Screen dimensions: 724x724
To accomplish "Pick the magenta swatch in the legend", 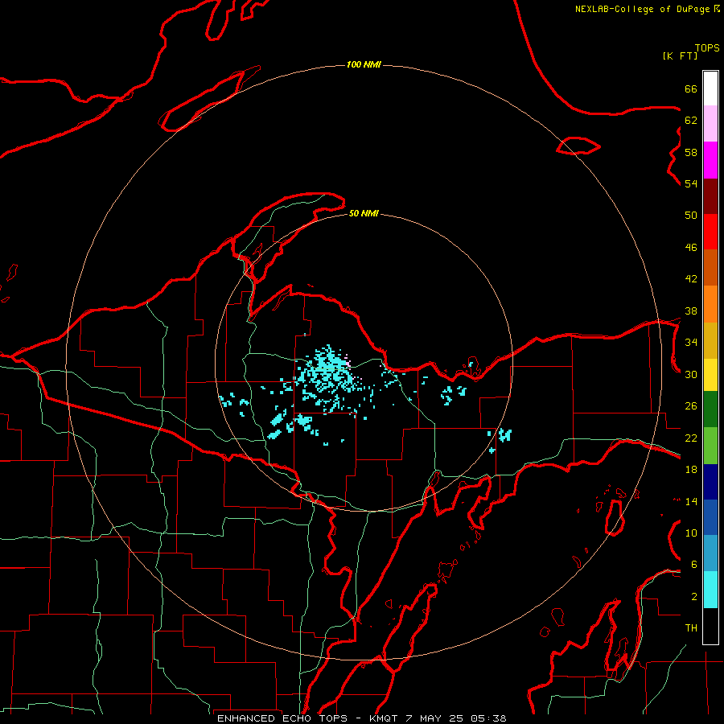I will tap(710, 160).
